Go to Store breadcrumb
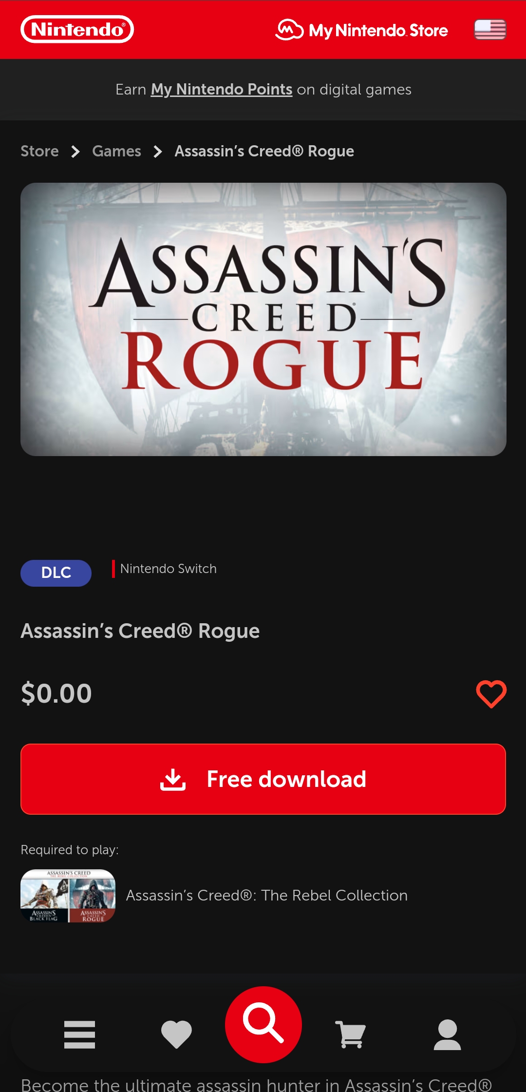The image size is (526, 1092). (x=39, y=151)
